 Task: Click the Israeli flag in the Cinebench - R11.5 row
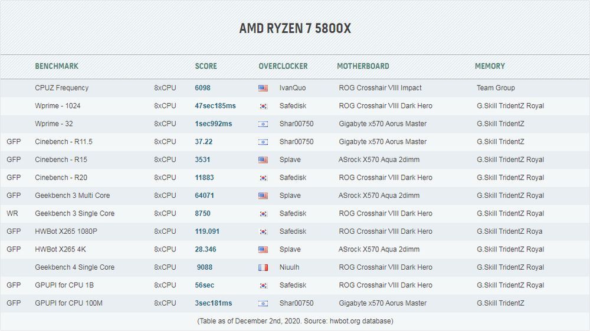point(263,142)
